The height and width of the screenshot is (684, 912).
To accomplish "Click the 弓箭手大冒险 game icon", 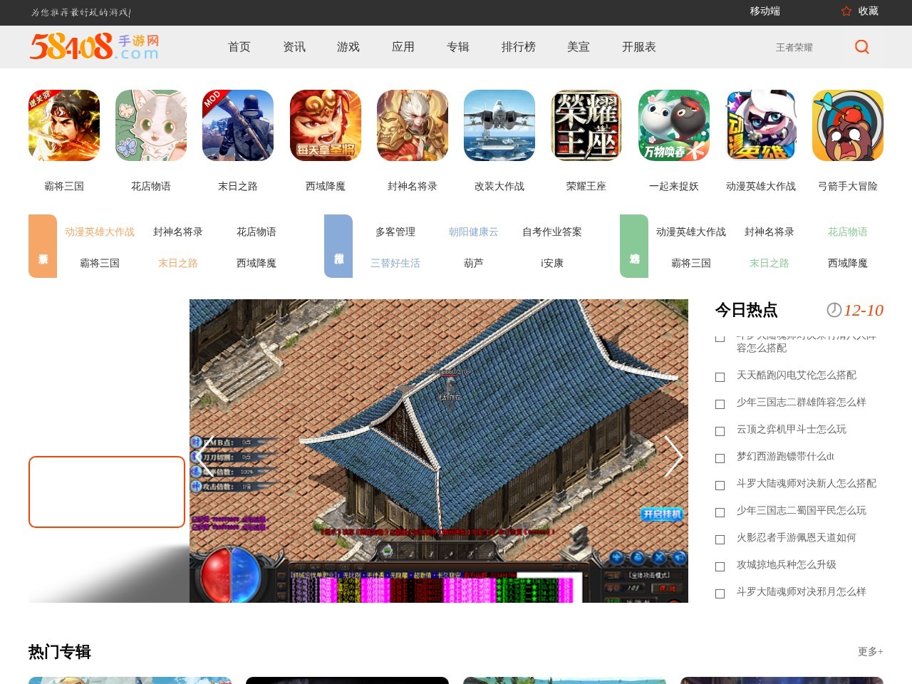I will 848,125.
